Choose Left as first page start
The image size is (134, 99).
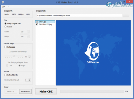[7, 66]
